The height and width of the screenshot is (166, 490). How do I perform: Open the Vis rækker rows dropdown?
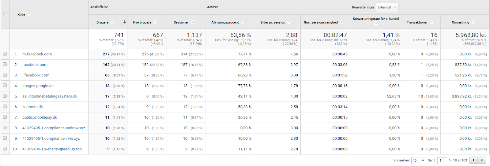(418, 160)
